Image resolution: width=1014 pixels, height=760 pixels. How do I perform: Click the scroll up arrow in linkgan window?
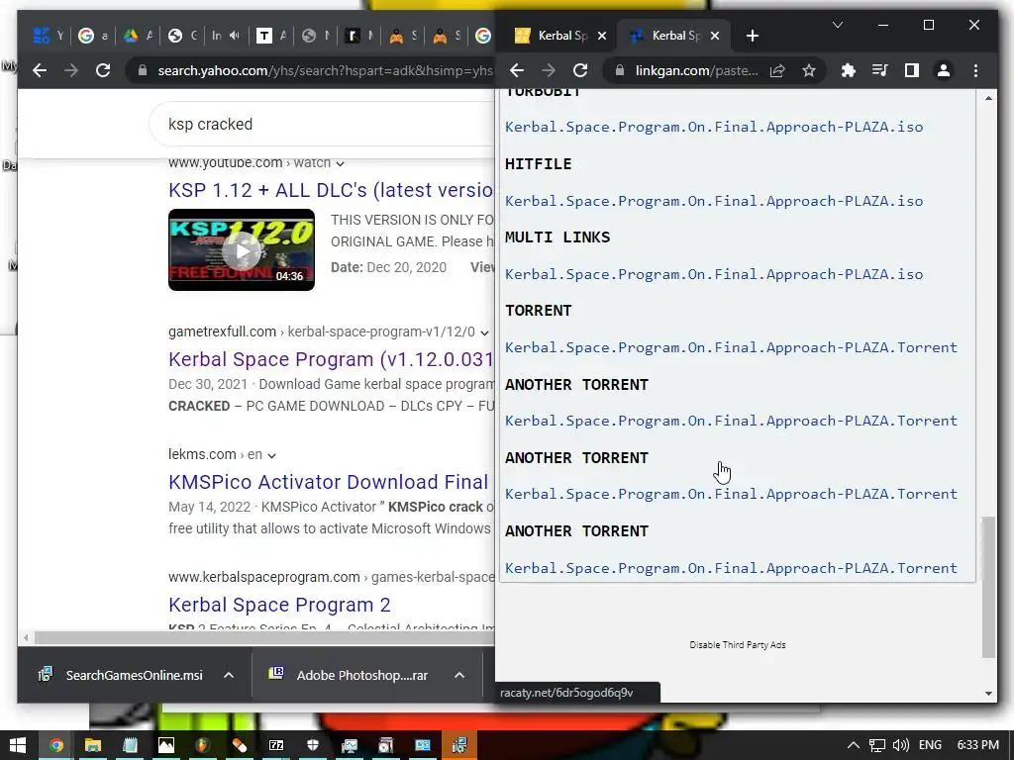(x=988, y=98)
